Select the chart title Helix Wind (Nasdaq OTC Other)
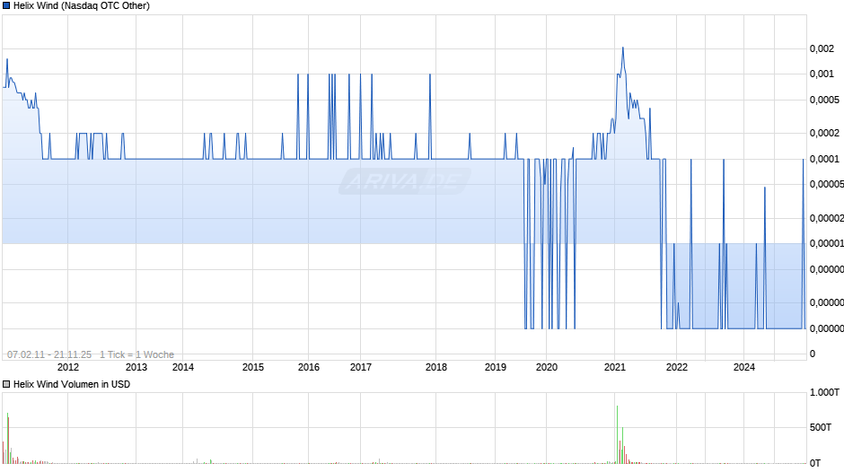Image resolution: width=844 pixels, height=472 pixels. (82, 6)
